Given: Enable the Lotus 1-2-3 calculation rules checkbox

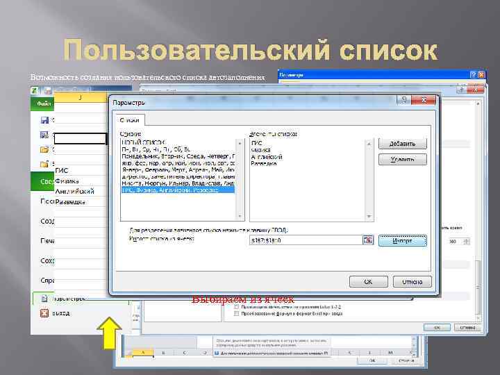Looking at the screenshot, I should (x=236, y=307).
